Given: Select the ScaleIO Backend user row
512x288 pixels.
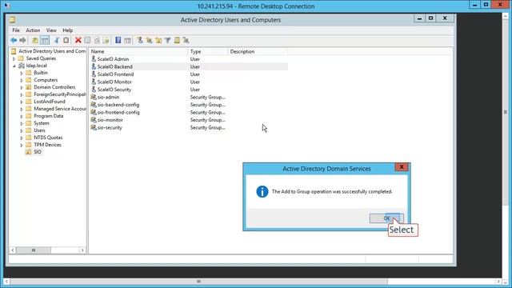Looking at the screenshot, I should click(x=189, y=66).
